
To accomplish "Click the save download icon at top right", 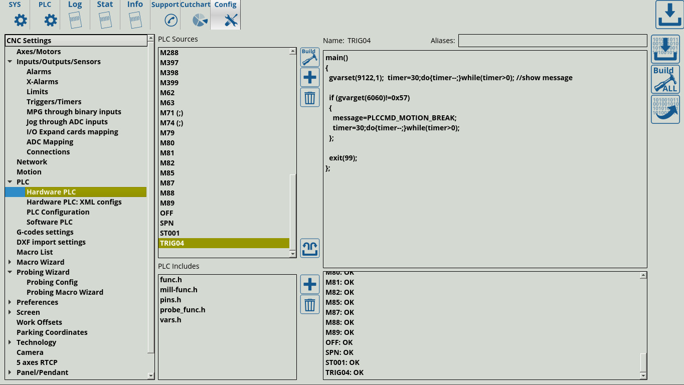I will (x=669, y=15).
